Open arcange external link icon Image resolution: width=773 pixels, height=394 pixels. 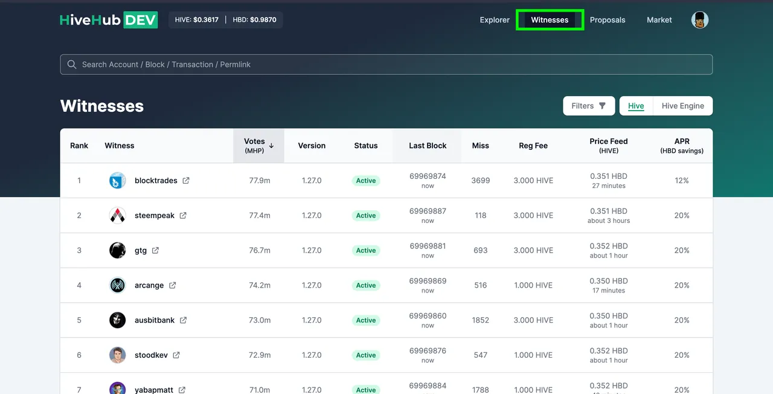(172, 285)
